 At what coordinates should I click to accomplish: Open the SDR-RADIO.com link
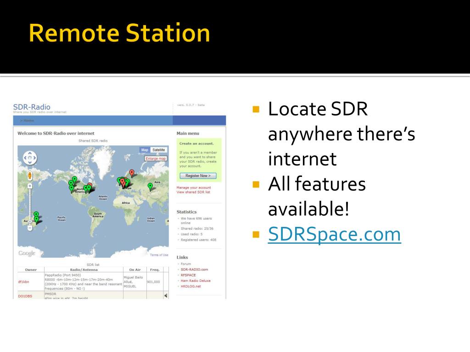194,269
